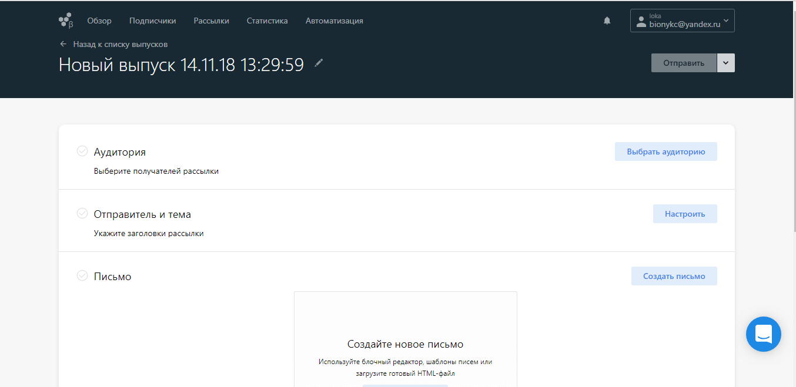Viewport: 796px width, 387px height.
Task: Navigate to the Автоматизация menu section
Action: tap(334, 21)
